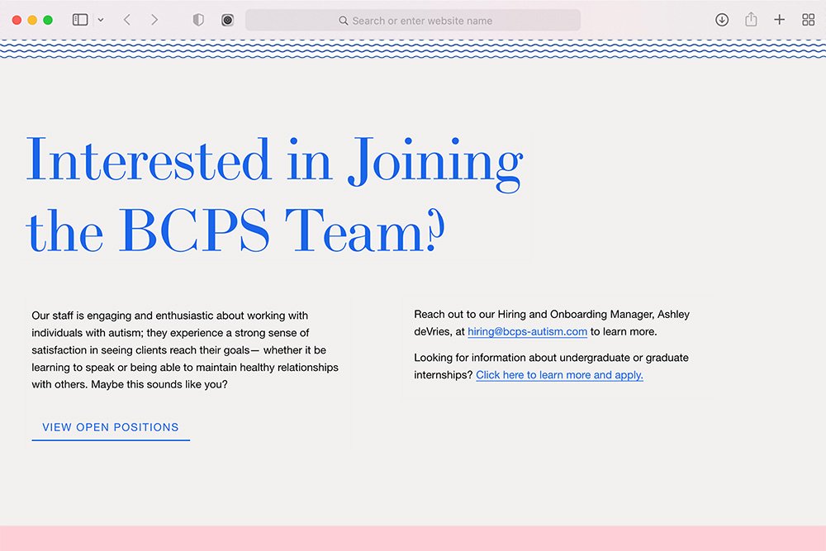Show the tab overview grid
The height and width of the screenshot is (551, 826).
tap(808, 19)
